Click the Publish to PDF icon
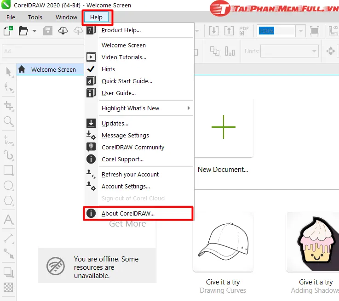This screenshot has width=339, height=301. point(244,31)
